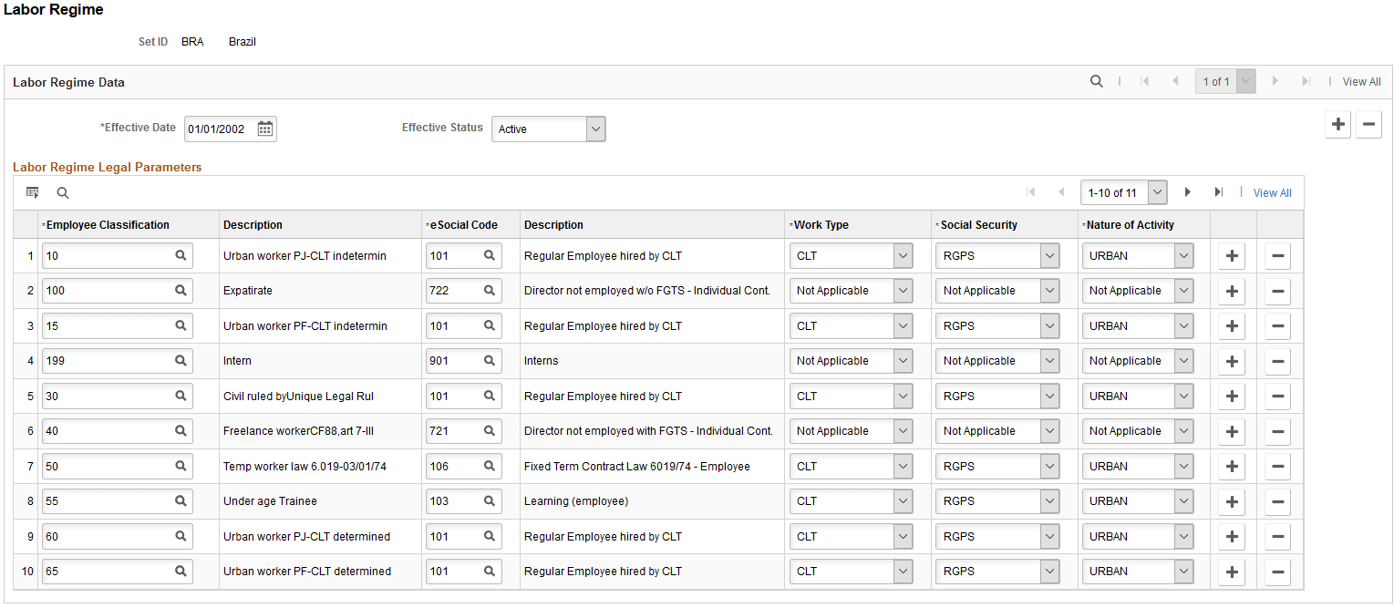Open the Effective Status dropdown
This screenshot has height=608, width=1394.
[x=548, y=129]
